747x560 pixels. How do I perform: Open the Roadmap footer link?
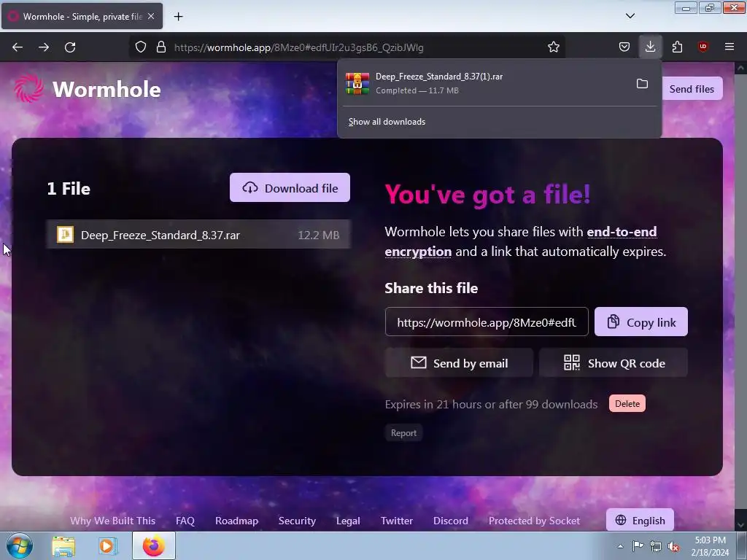(x=237, y=521)
